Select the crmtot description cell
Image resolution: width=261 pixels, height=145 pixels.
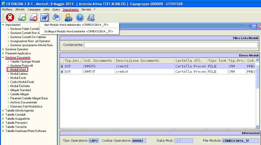point(145,72)
